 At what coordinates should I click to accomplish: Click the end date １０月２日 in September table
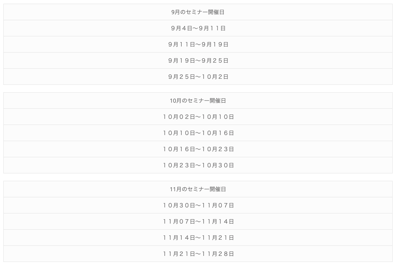215,77
